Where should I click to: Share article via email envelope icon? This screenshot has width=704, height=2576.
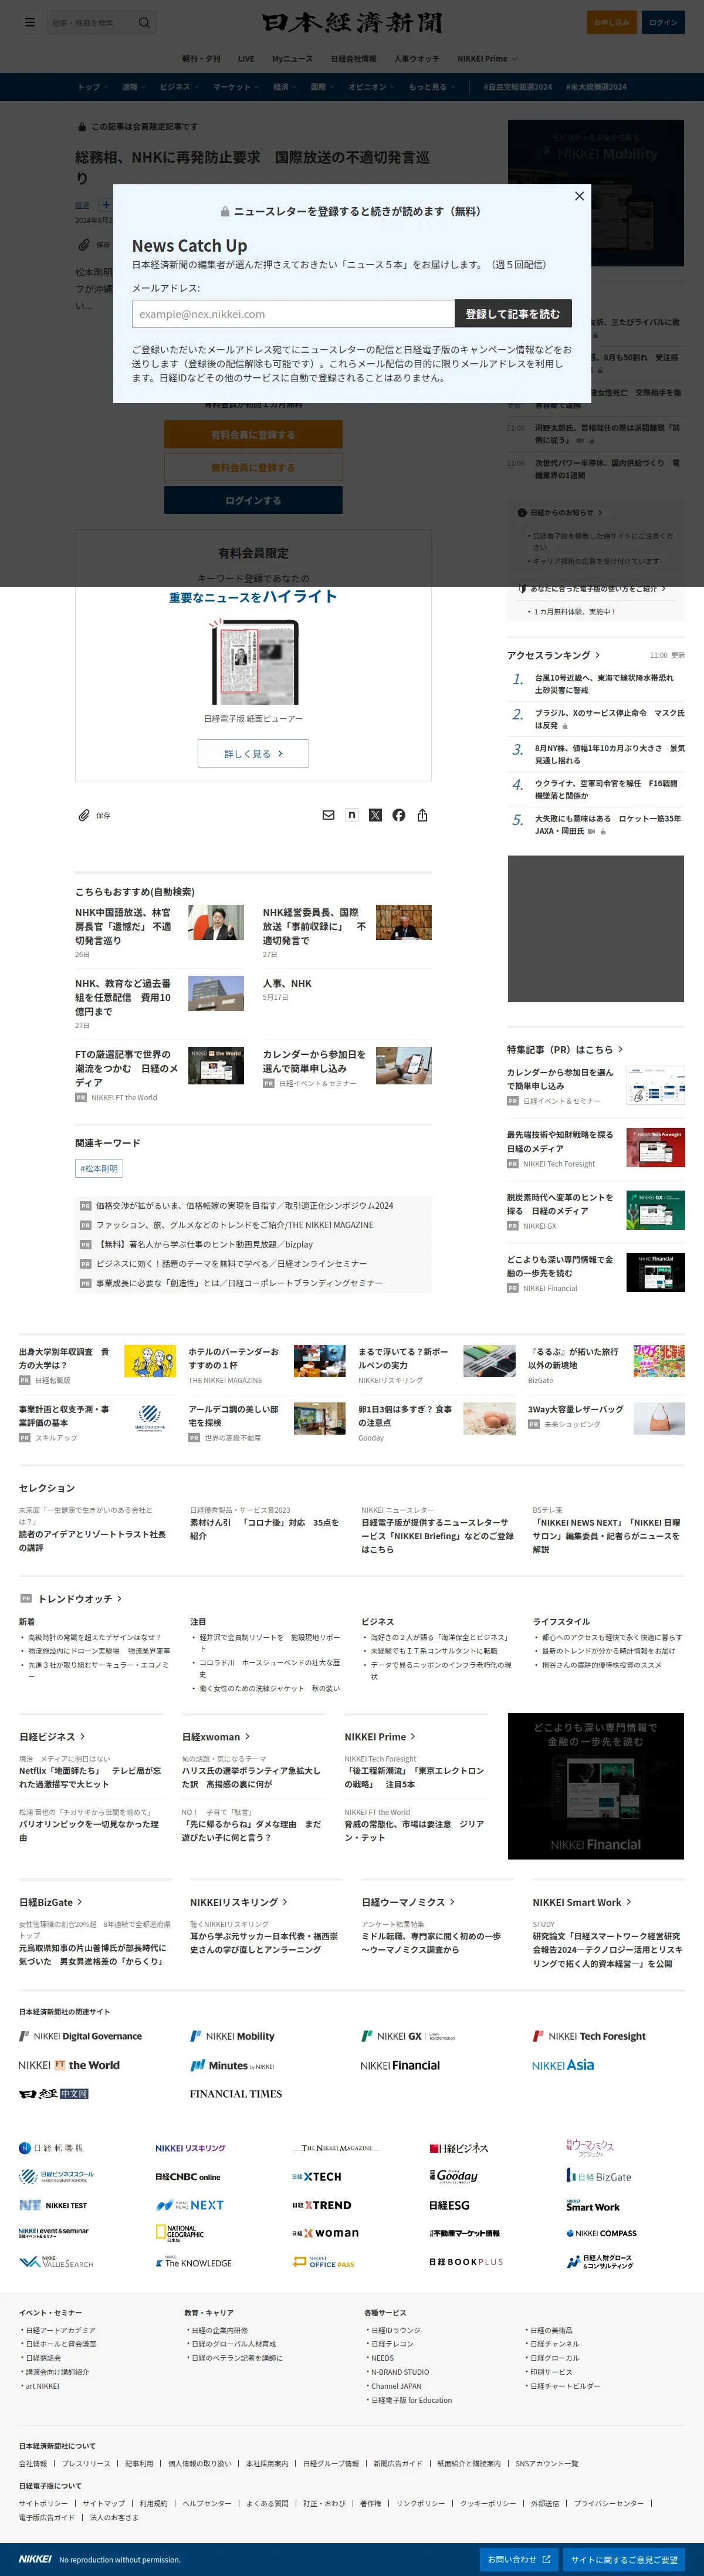(x=328, y=815)
